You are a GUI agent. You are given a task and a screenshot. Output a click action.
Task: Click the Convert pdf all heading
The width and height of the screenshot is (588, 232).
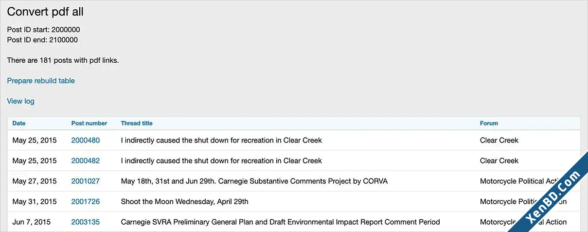click(x=45, y=12)
